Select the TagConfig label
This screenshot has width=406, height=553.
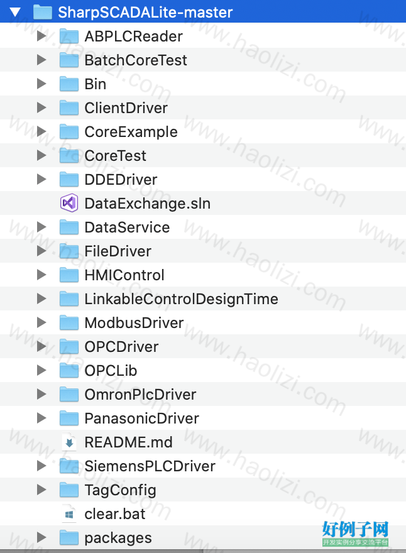click(x=120, y=490)
